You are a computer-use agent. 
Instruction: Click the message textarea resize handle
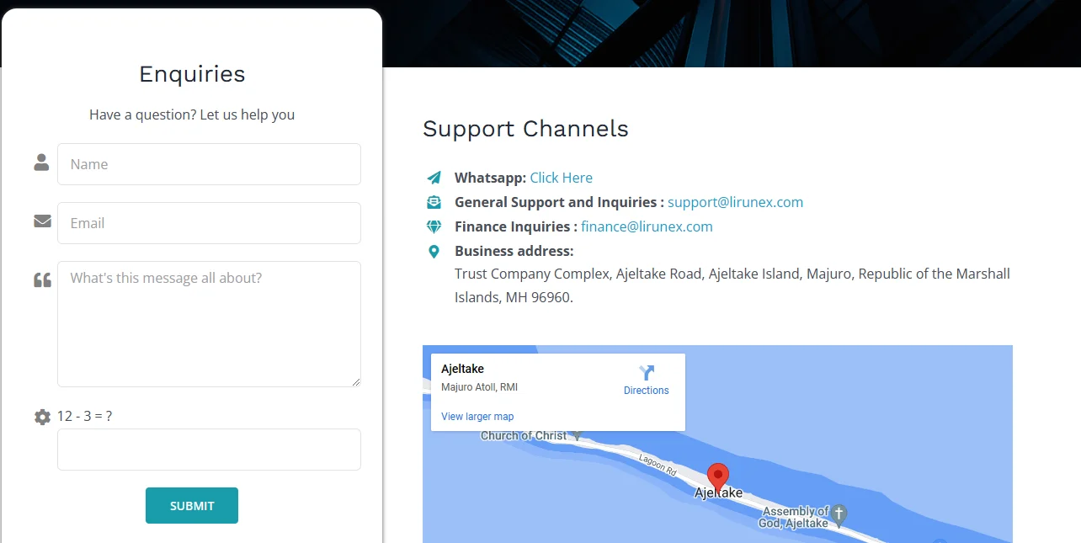click(x=356, y=382)
